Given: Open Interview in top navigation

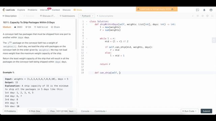Looking at the screenshot, I should [45, 10].
